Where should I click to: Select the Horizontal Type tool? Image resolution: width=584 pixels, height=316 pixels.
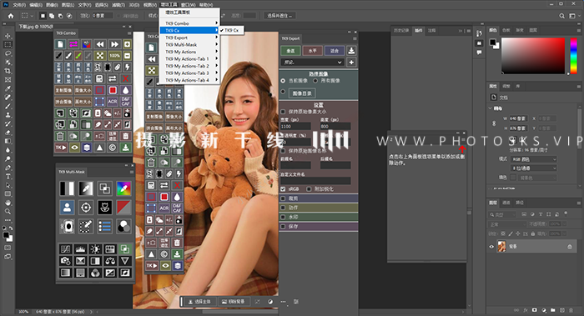8,177
